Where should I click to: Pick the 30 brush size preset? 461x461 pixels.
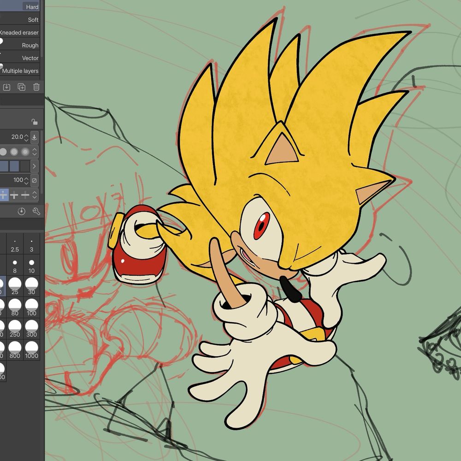pyautogui.click(x=31, y=286)
